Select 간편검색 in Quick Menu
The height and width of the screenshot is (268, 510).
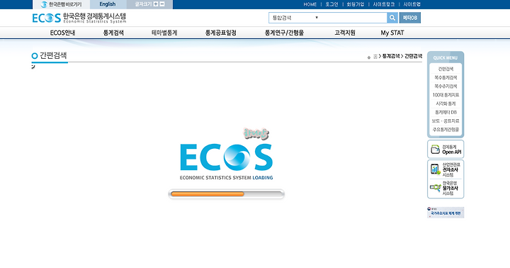[x=446, y=69]
